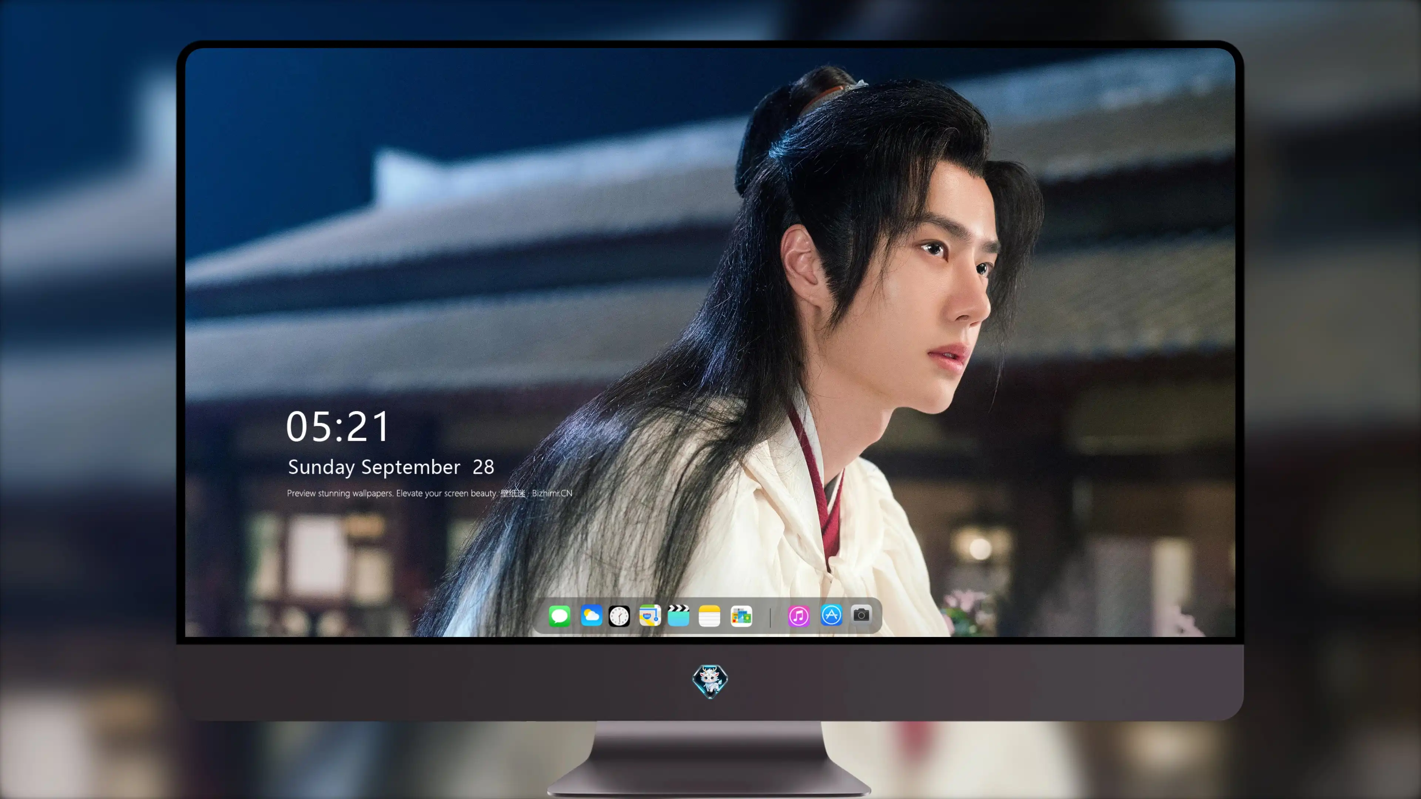This screenshot has width=1421, height=799.
Task: Open the Maps app in the dock
Action: pyautogui.click(x=650, y=616)
